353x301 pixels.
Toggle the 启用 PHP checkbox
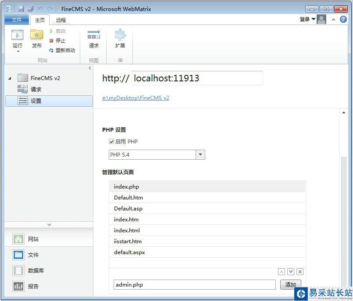click(x=111, y=141)
